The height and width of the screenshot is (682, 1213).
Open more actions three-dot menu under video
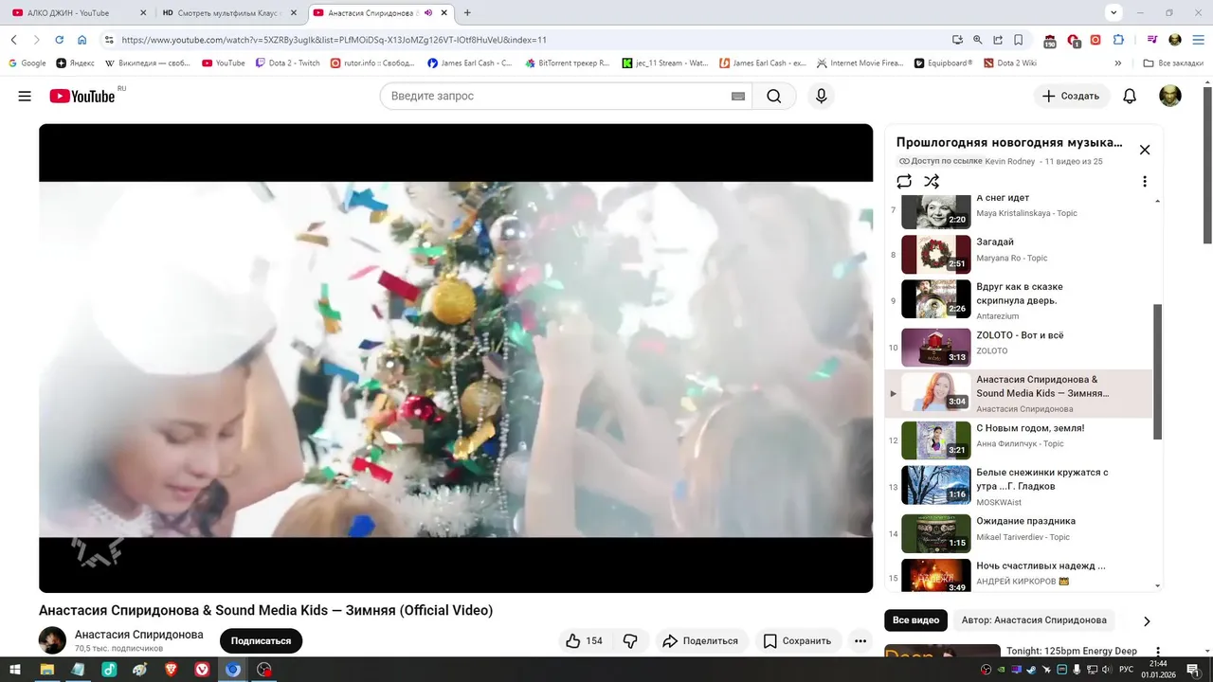860,641
